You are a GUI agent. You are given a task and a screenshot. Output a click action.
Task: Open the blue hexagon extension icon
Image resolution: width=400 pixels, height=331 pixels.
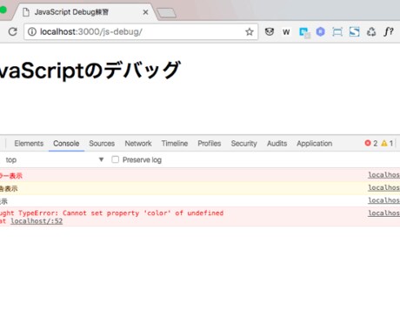(320, 31)
